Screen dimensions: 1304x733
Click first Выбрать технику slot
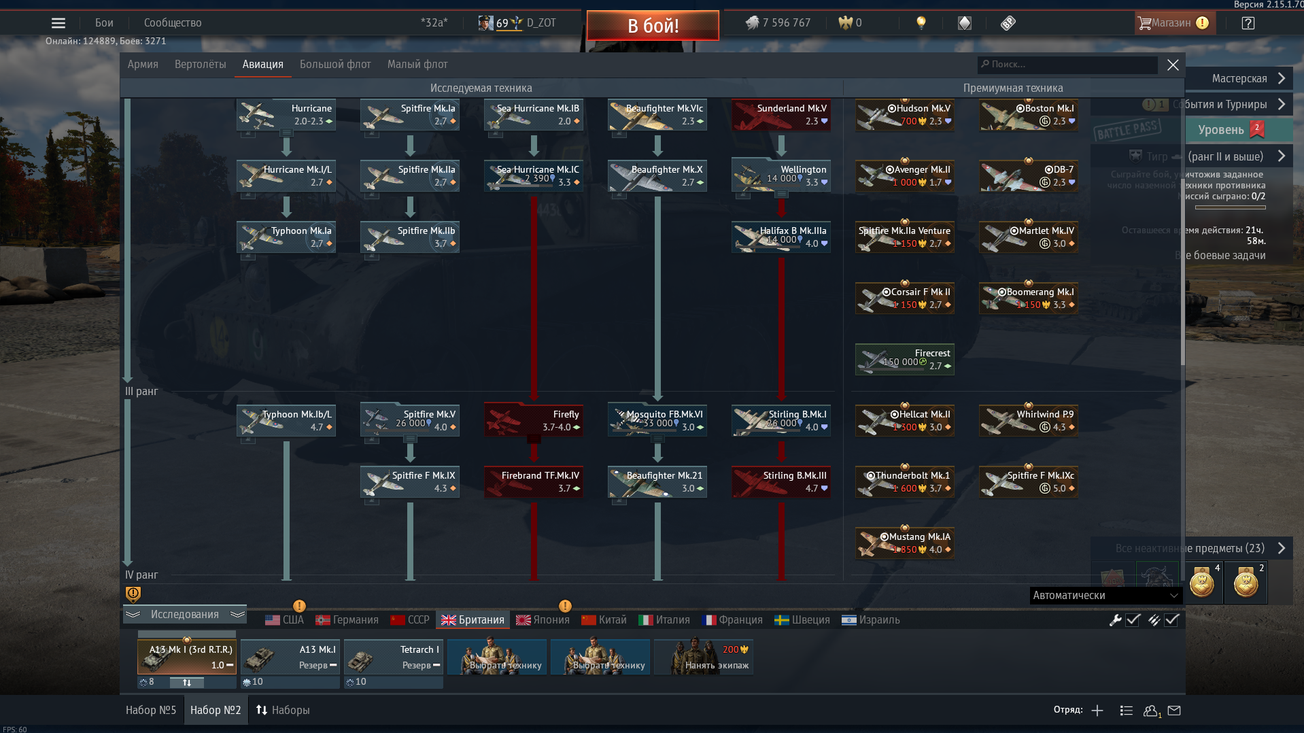[497, 657]
